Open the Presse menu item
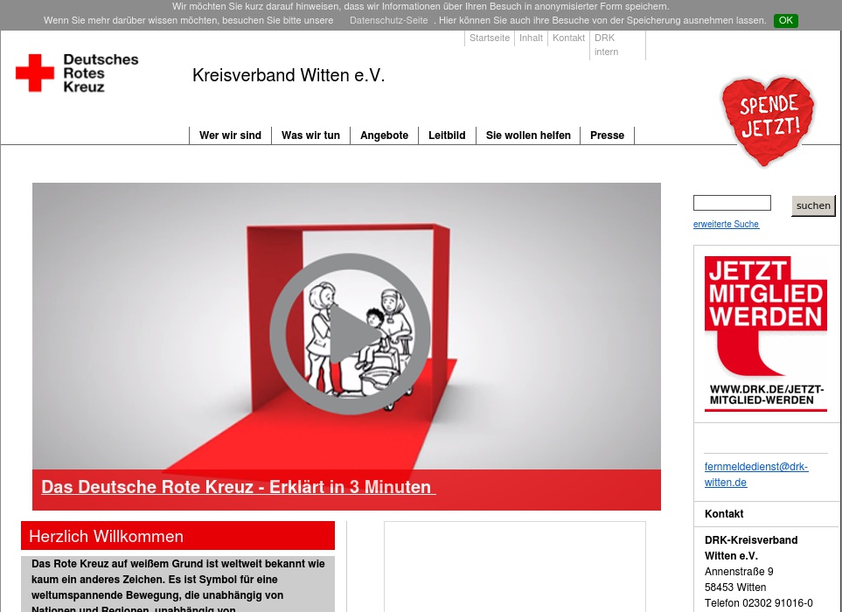The height and width of the screenshot is (612, 842). 607,136
